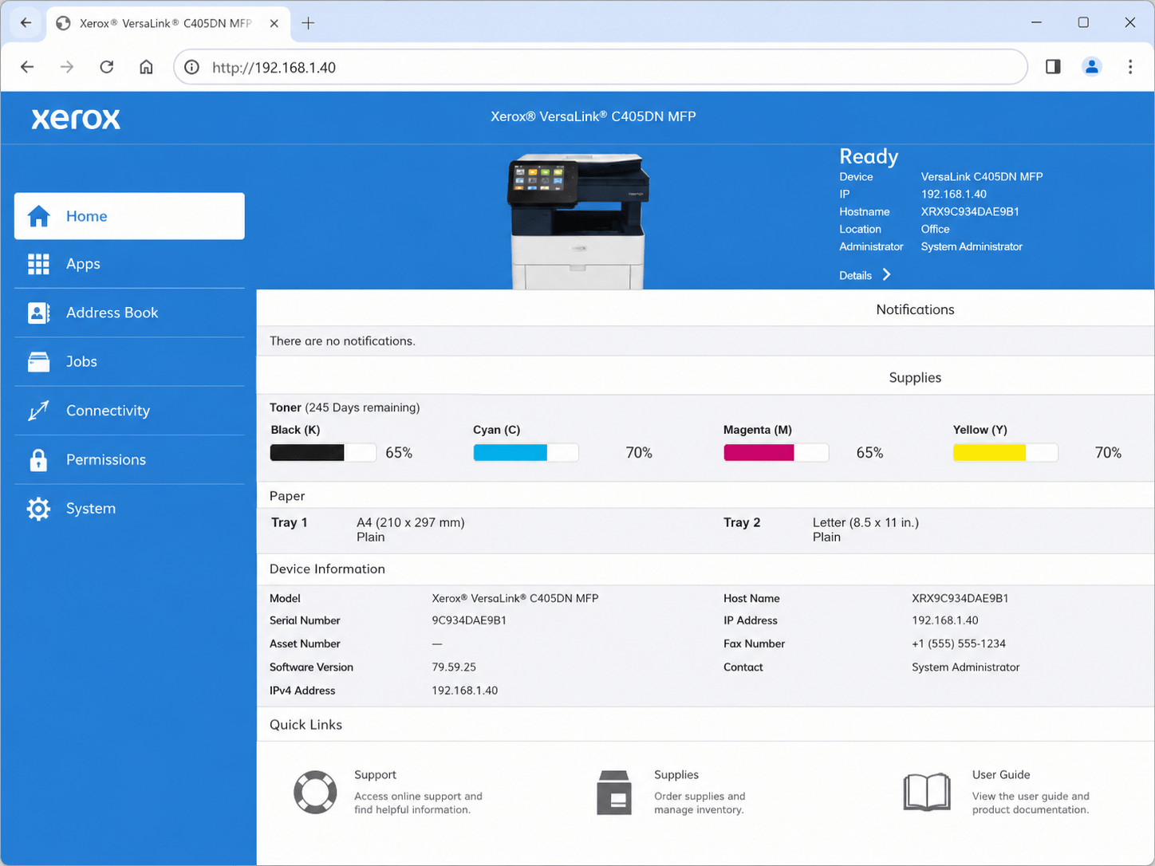Screen dimensions: 1155x866
Task: Click the Supplies section header
Action: coord(915,378)
